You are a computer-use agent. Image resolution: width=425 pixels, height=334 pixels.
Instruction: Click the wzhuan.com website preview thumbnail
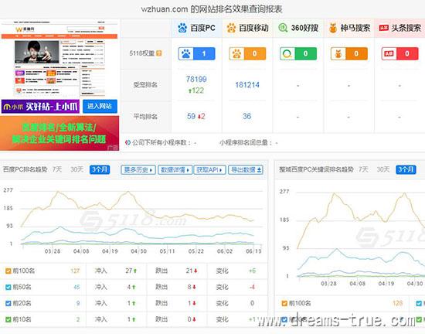click(59, 58)
